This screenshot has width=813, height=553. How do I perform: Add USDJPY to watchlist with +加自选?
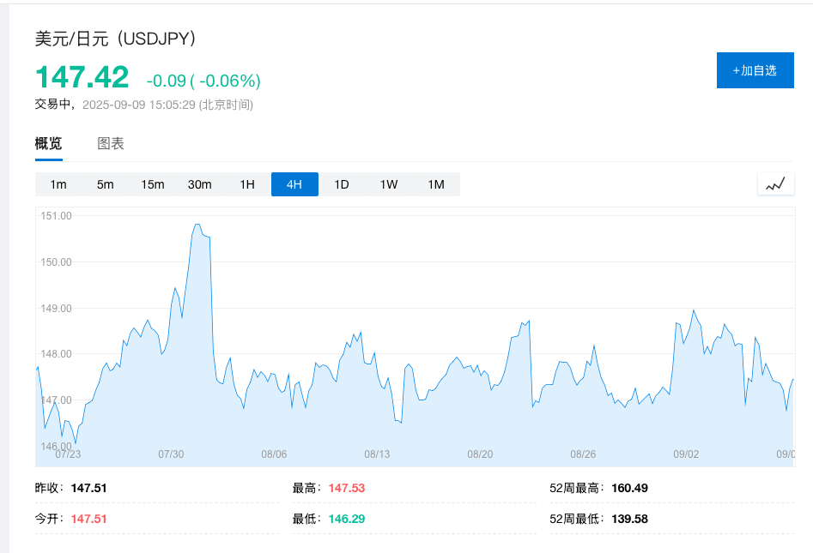tap(755, 70)
